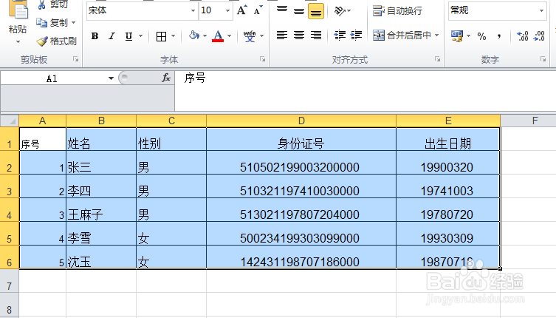Open Copy (复制) dropdown arrow
This screenshot has height=318, width=556.
coord(73,23)
